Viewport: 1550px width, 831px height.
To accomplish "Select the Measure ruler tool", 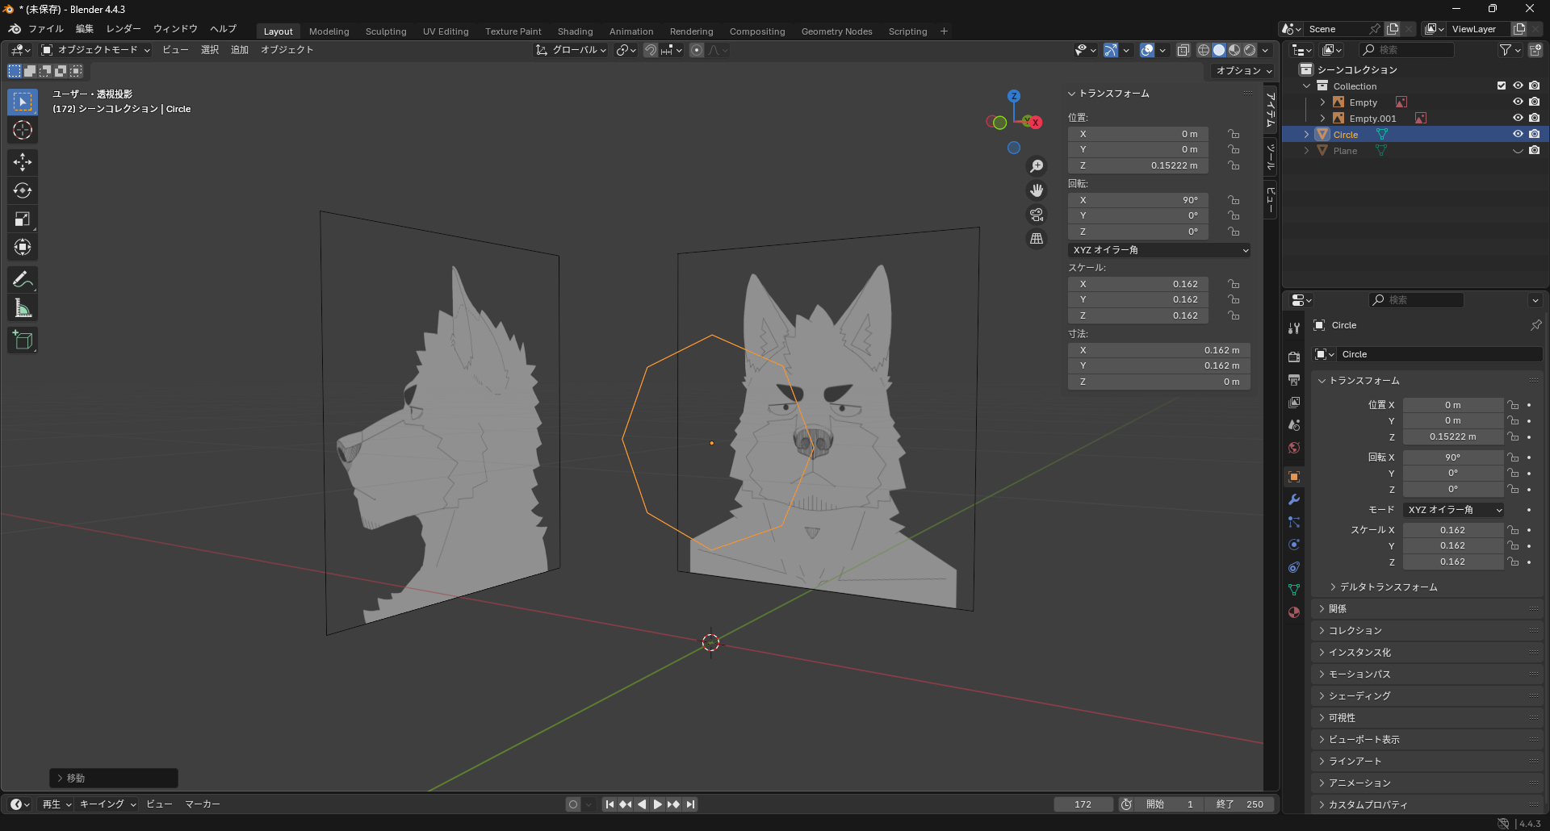I will pos(23,308).
